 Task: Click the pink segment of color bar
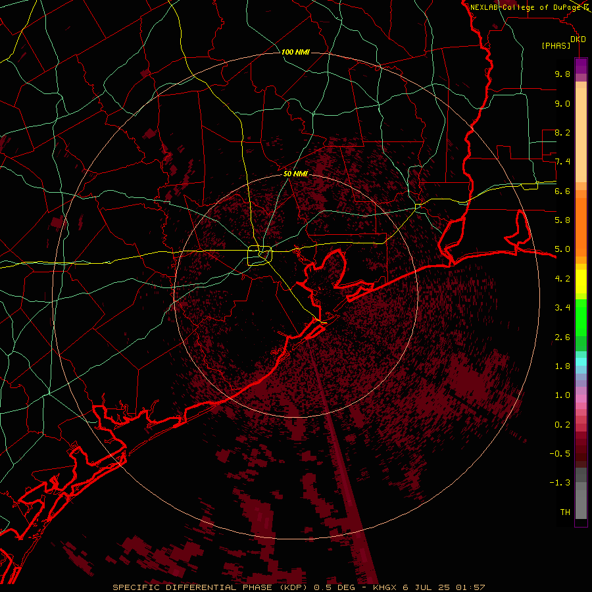pyautogui.click(x=581, y=399)
